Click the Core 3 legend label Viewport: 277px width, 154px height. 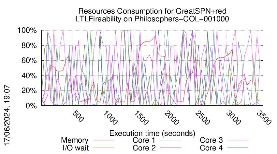click(211, 140)
